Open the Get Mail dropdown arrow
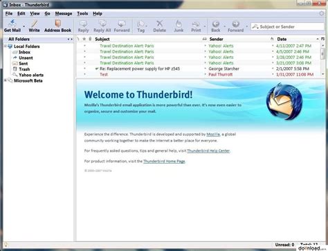The height and width of the screenshot is (251, 328). [24, 26]
